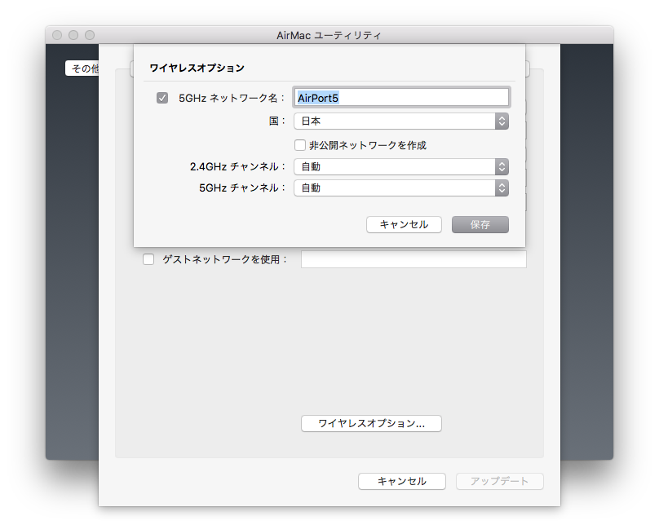The height and width of the screenshot is (525, 659).
Task: Click the AirMac ユーティリティ title text
Action: 329,35
